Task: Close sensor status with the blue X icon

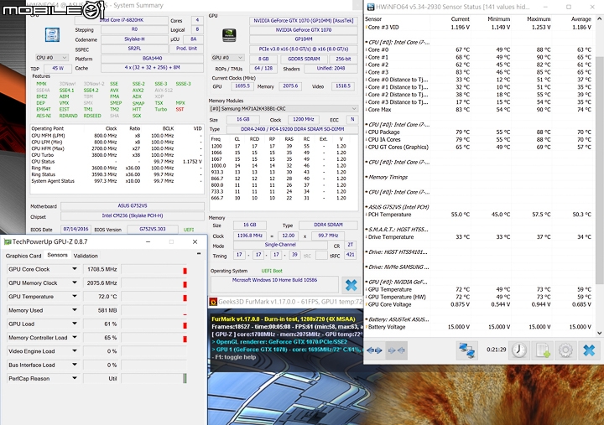Action: point(589,350)
